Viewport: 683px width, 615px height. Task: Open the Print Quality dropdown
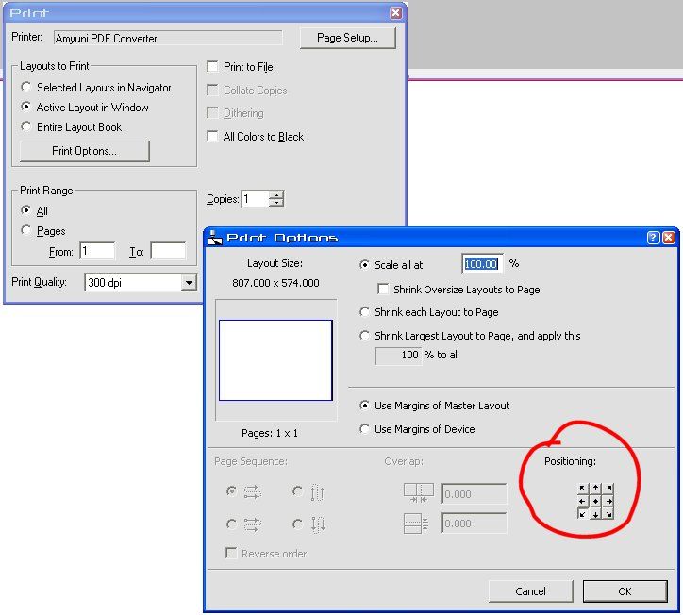point(188,283)
